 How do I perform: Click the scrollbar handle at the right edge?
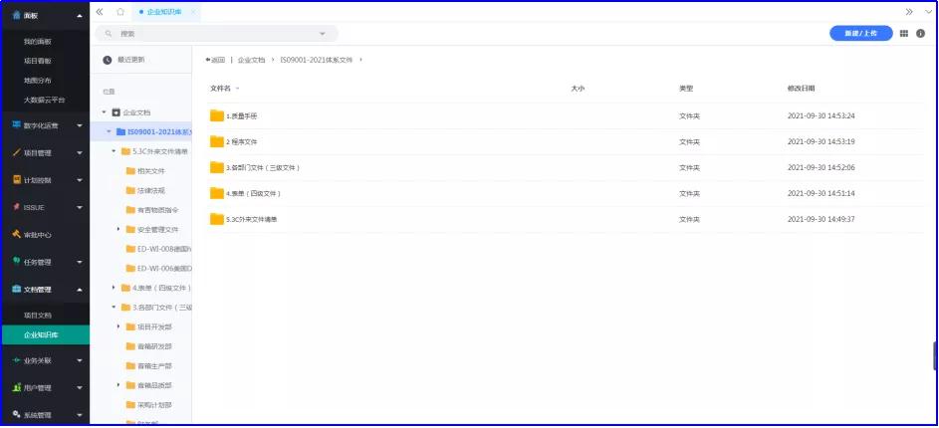coord(935,355)
